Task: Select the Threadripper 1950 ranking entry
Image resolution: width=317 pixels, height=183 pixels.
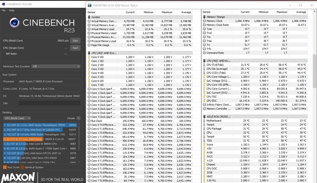Action: 40,135
